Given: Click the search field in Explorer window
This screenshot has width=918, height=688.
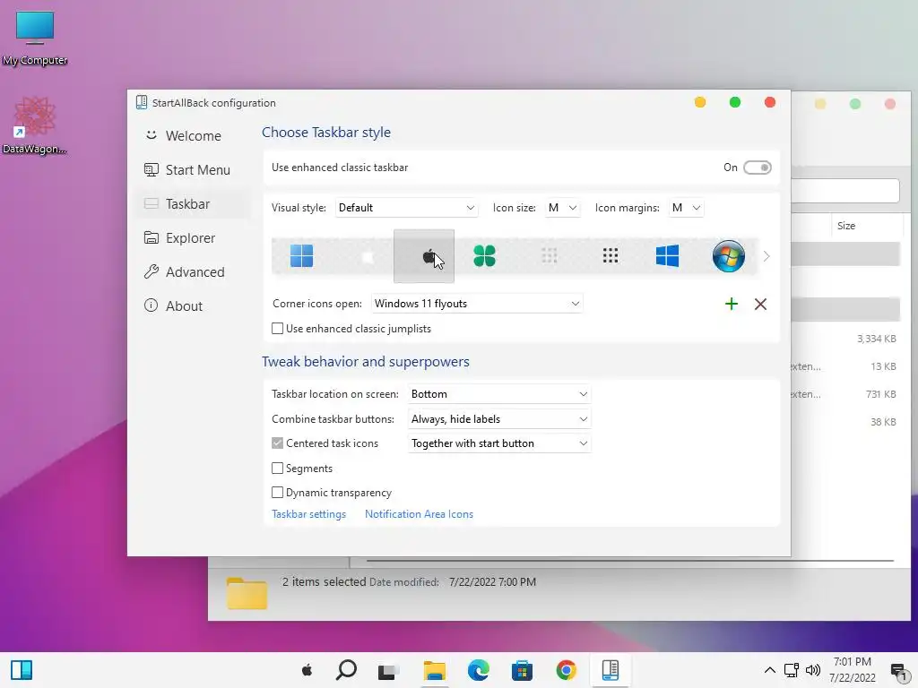Looking at the screenshot, I should point(844,191).
